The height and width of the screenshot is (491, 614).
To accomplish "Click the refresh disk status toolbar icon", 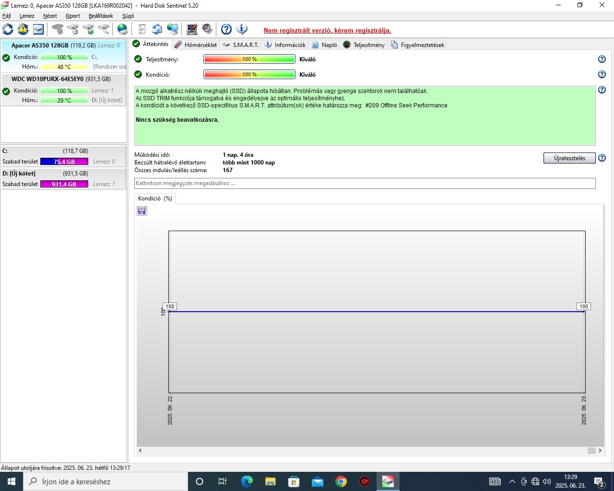I will (x=8, y=29).
